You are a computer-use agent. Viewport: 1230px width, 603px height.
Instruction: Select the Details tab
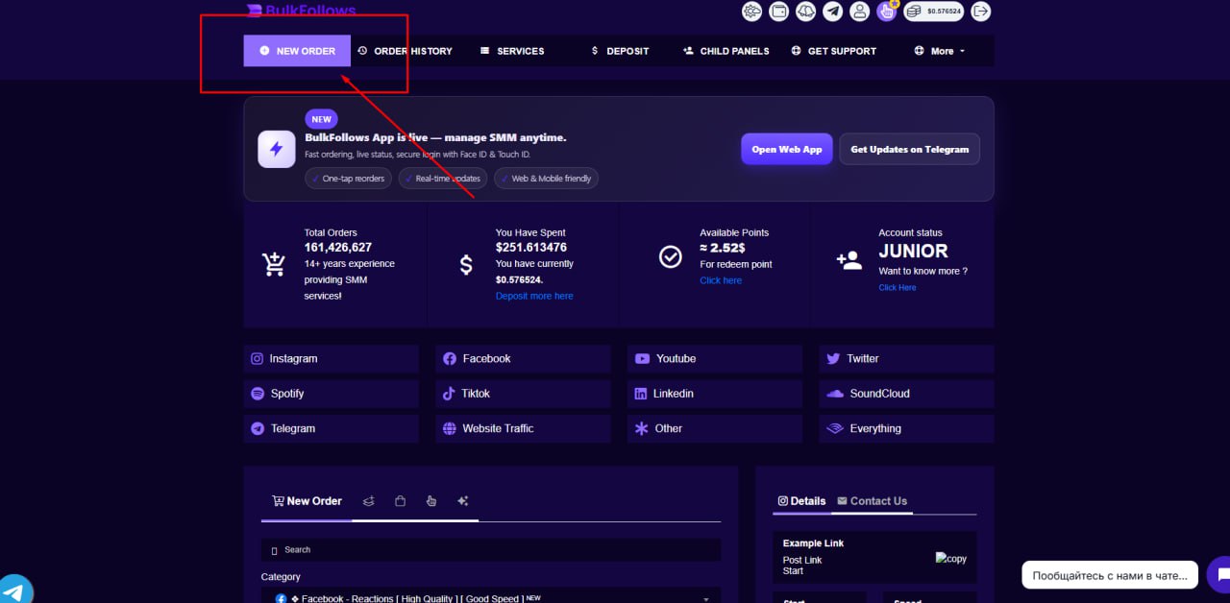click(x=801, y=501)
